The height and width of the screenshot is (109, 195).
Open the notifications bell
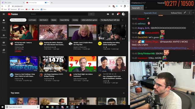(118, 14)
